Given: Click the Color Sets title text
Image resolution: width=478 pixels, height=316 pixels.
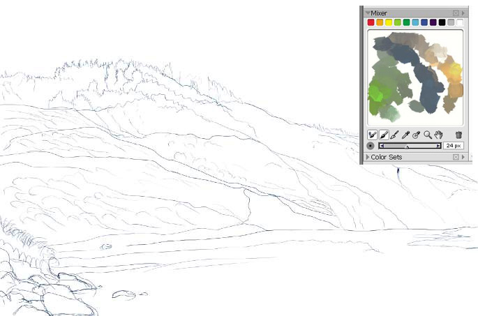Looking at the screenshot, I should tap(387, 157).
